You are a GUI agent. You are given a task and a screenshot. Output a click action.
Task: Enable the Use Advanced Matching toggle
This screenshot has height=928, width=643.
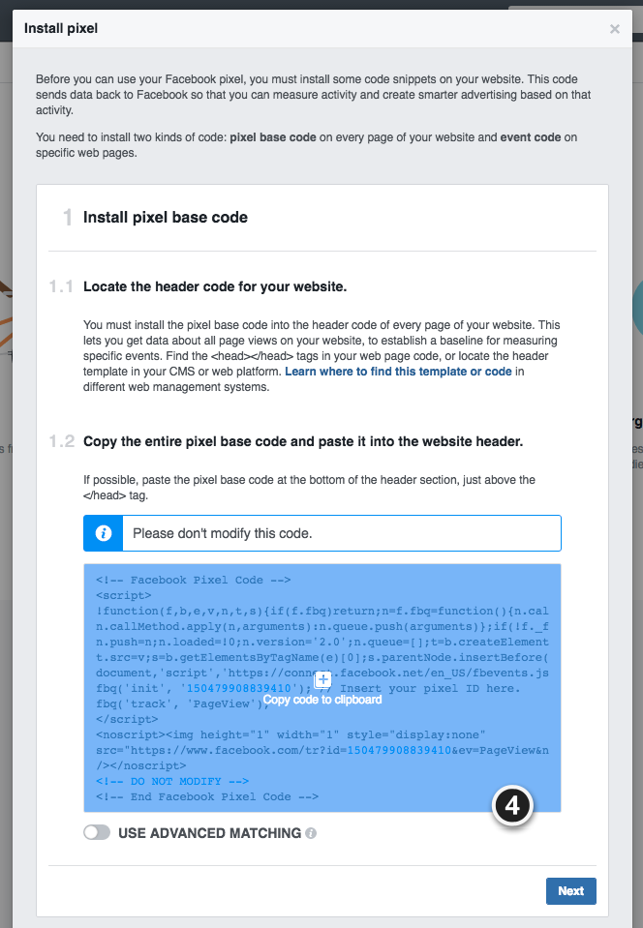[x=97, y=833]
